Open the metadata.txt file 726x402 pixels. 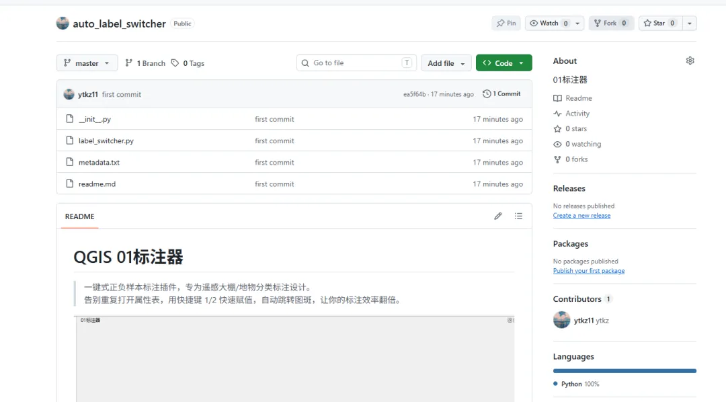point(99,162)
